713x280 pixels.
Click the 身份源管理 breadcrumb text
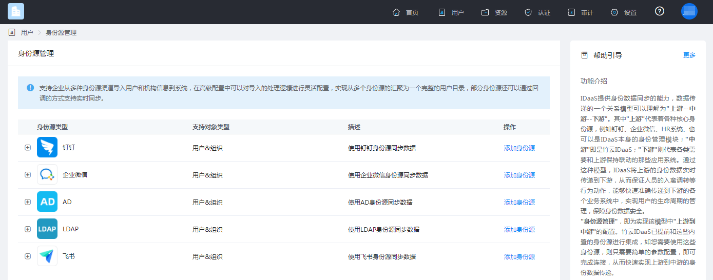coord(61,33)
